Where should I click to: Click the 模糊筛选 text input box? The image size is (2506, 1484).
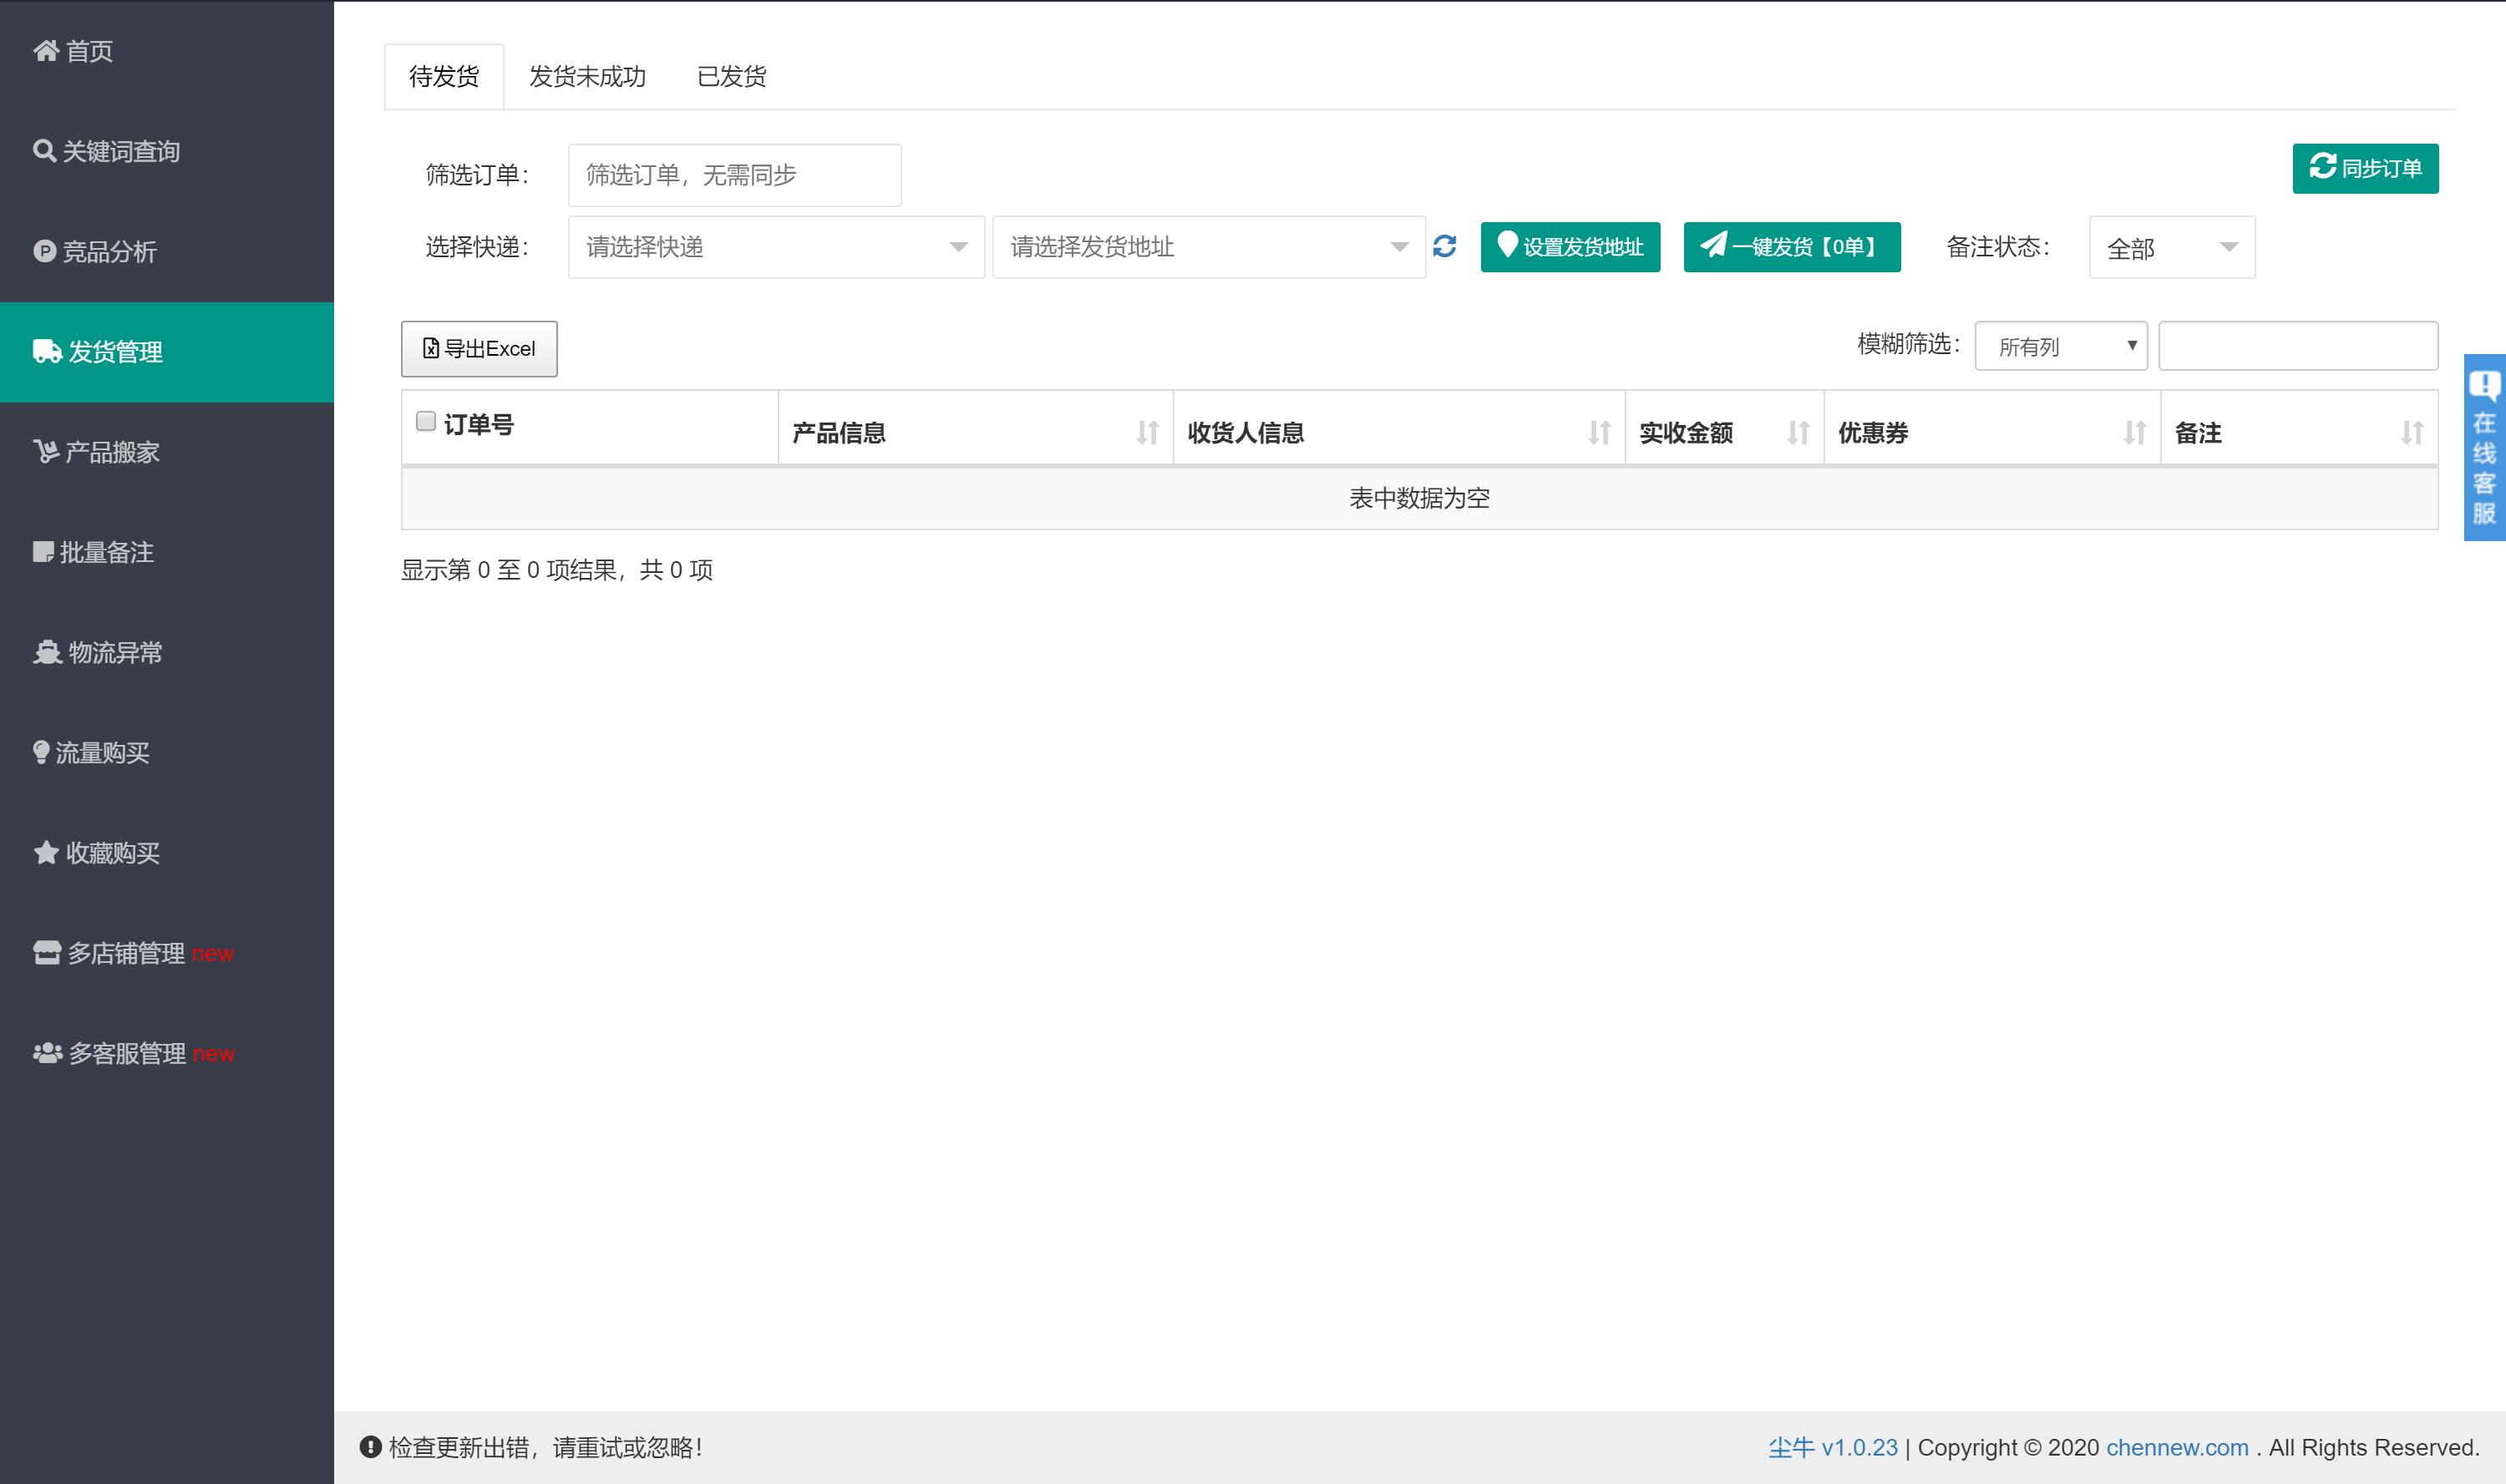pos(2298,346)
